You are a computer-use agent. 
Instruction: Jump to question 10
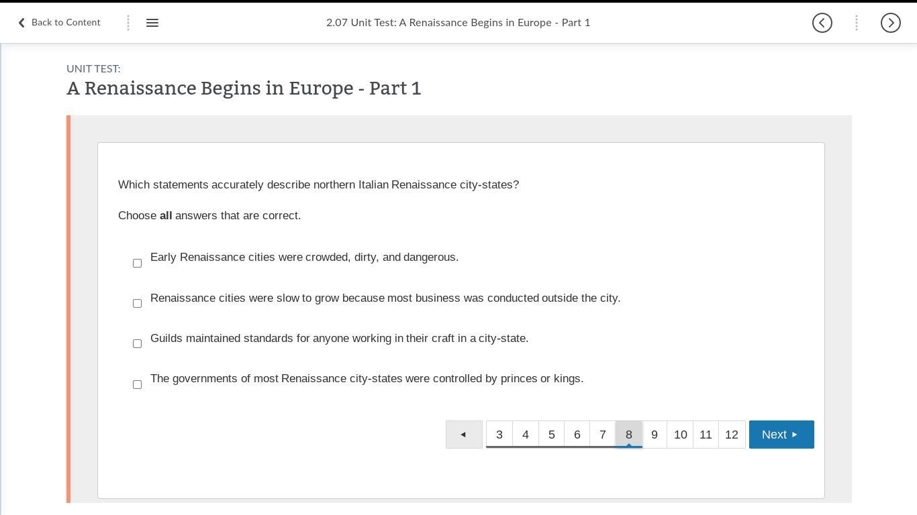point(680,435)
